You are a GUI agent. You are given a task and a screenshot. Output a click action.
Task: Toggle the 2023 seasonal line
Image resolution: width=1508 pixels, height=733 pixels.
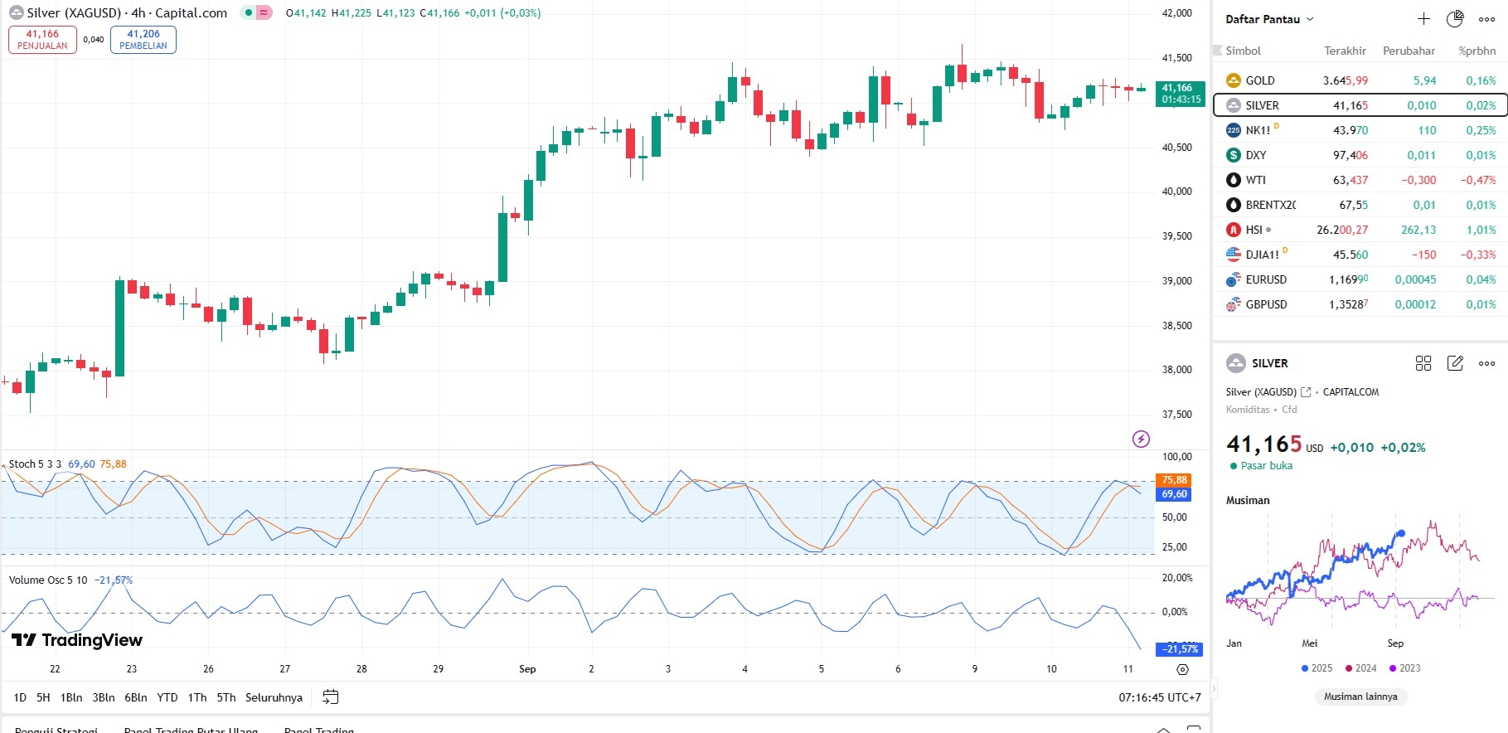[x=1404, y=668]
